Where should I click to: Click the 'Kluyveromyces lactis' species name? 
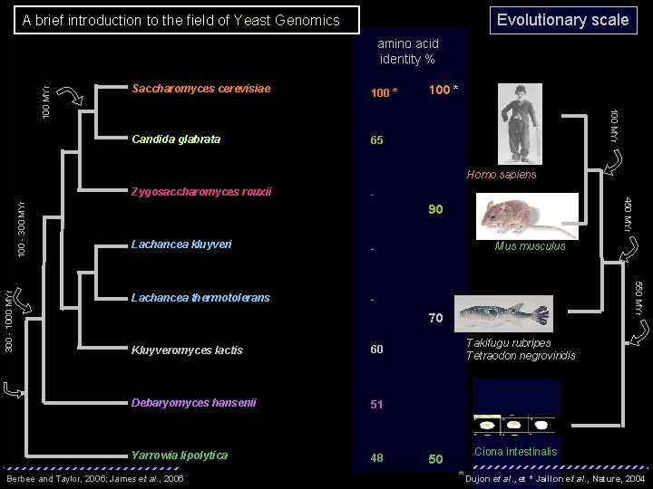pyautogui.click(x=187, y=350)
